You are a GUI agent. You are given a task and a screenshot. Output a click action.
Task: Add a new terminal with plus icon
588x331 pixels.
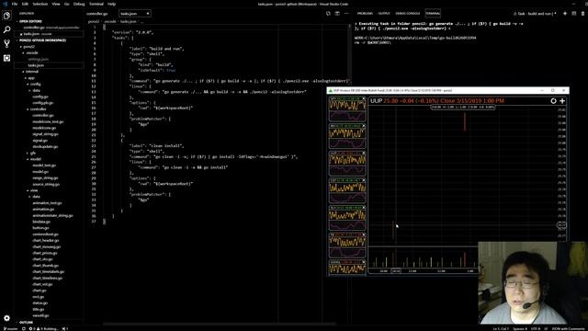[565, 14]
